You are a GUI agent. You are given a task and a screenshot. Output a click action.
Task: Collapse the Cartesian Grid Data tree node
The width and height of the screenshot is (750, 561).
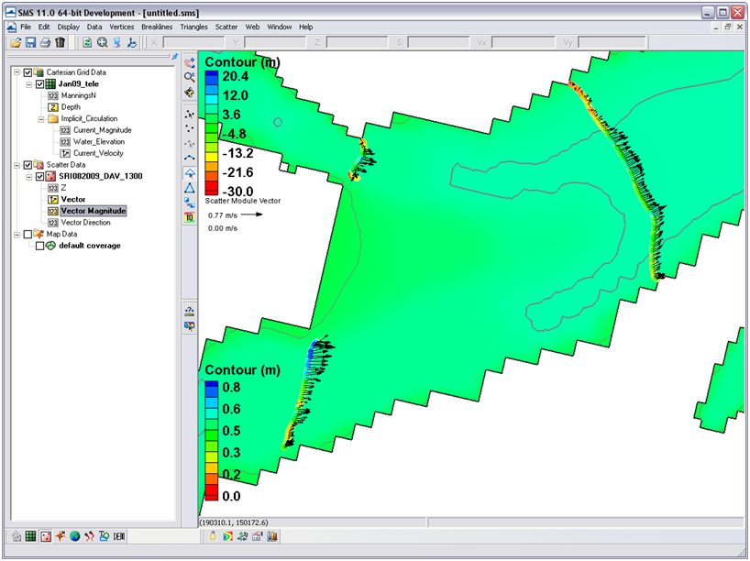17,72
